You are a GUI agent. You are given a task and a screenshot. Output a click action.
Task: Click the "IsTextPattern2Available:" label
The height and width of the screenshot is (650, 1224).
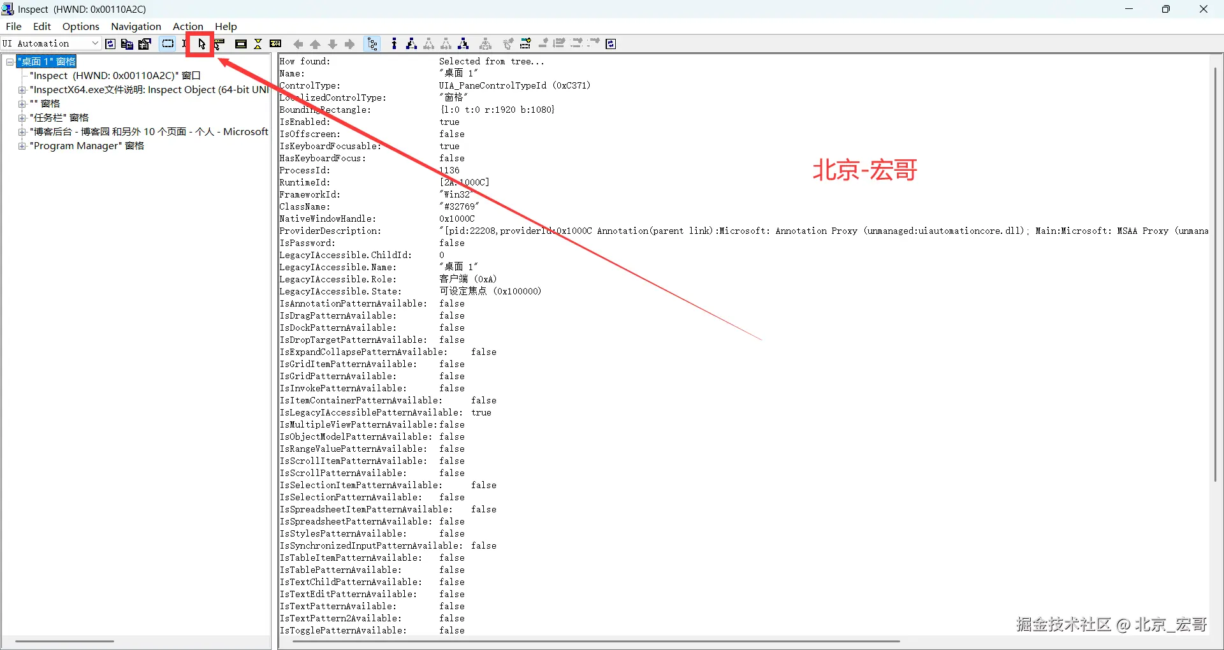tap(340, 619)
